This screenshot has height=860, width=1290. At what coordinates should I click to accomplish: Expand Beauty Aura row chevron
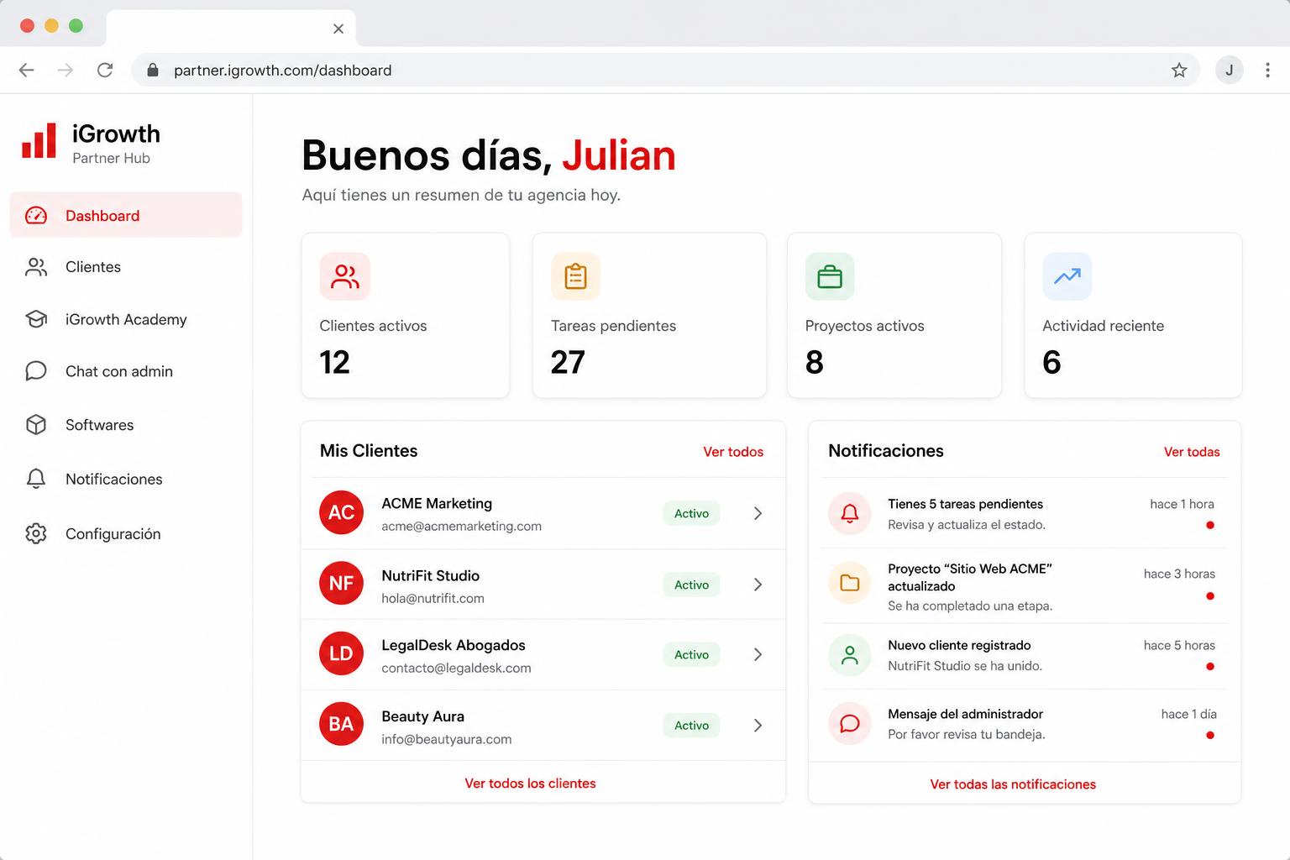coord(758,726)
